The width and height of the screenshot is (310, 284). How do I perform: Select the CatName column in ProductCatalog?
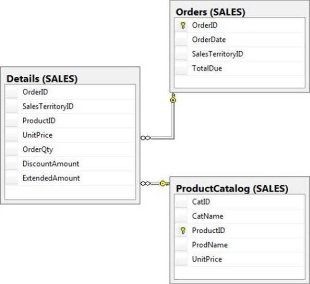pyautogui.click(x=208, y=216)
